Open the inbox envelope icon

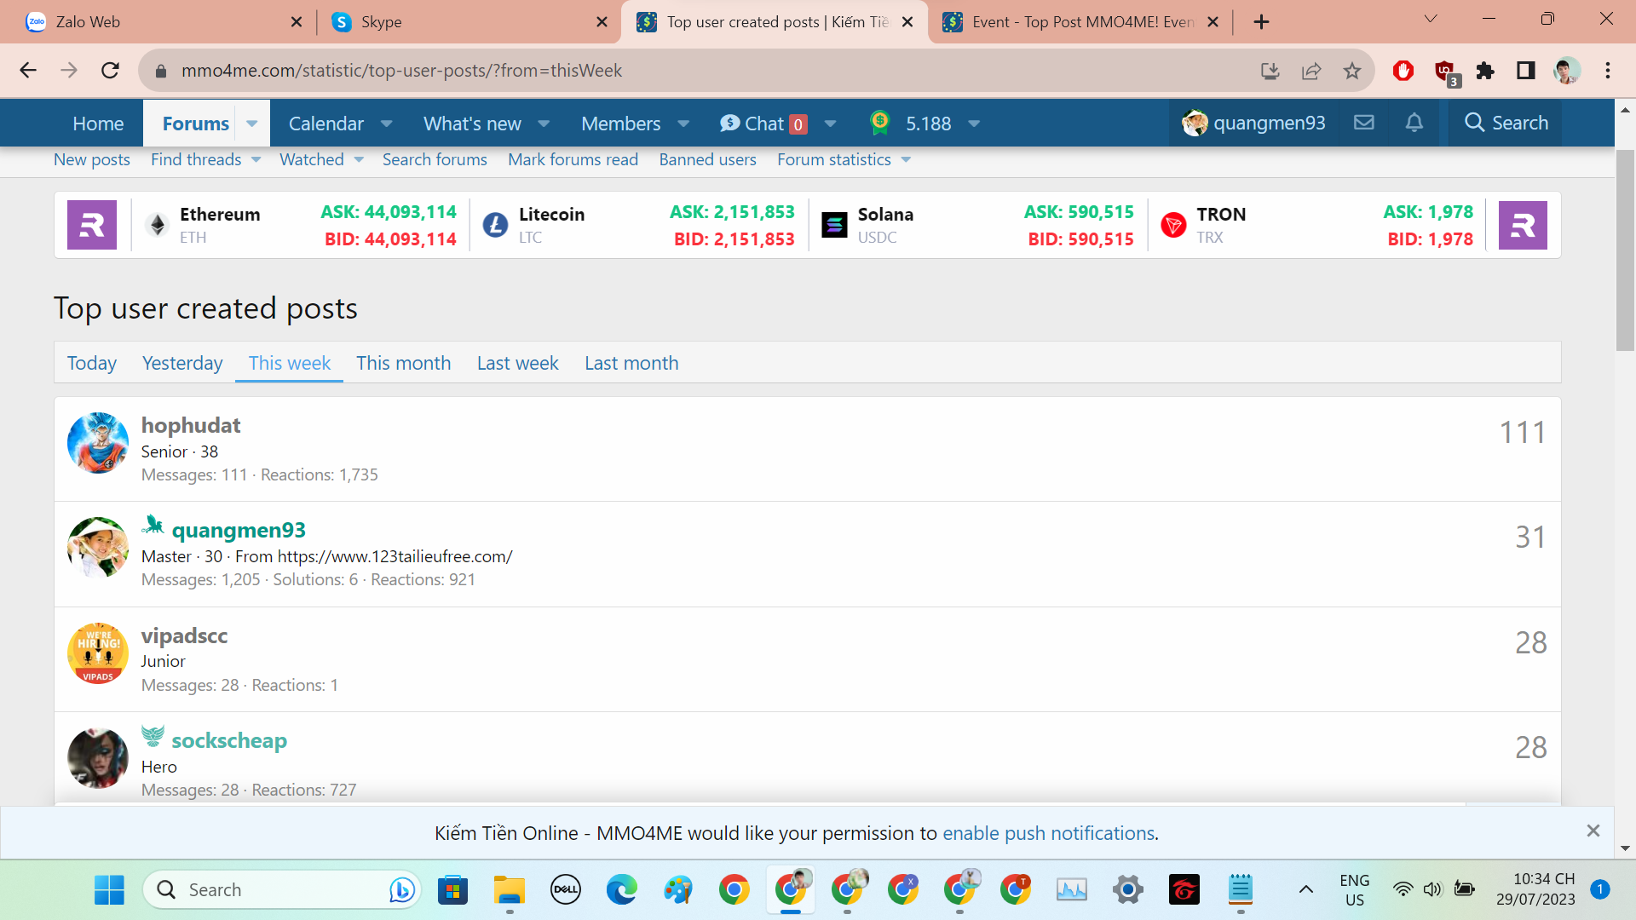pos(1363,123)
